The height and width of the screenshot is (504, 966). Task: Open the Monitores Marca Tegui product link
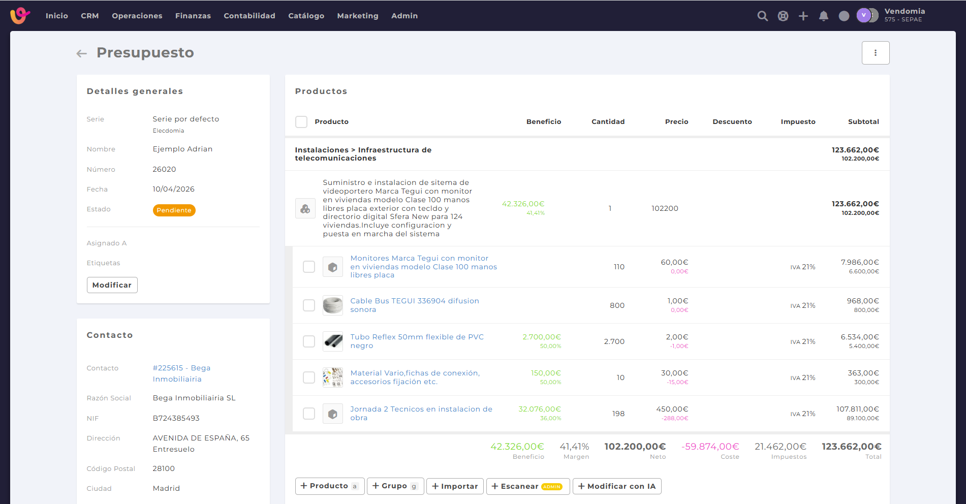424,267
